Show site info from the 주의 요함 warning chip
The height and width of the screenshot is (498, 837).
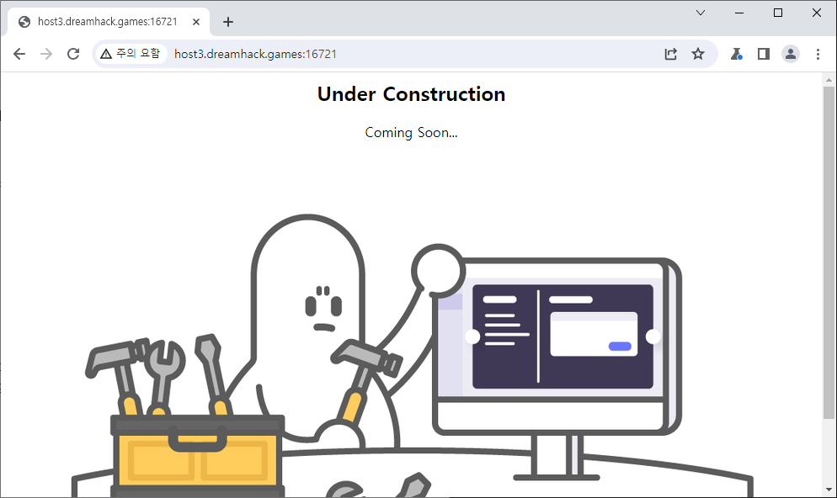point(130,54)
